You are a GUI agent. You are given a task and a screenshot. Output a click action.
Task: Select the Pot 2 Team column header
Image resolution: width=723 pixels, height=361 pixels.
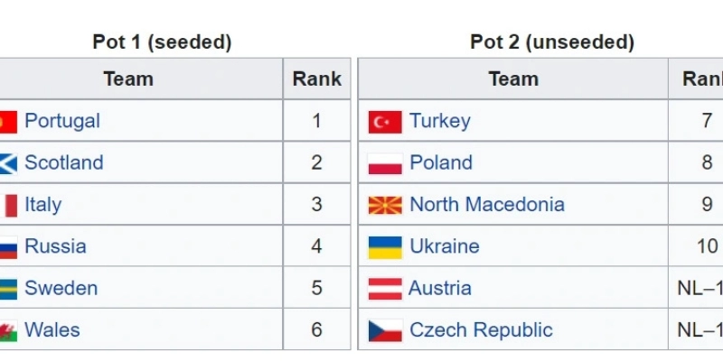click(x=513, y=79)
